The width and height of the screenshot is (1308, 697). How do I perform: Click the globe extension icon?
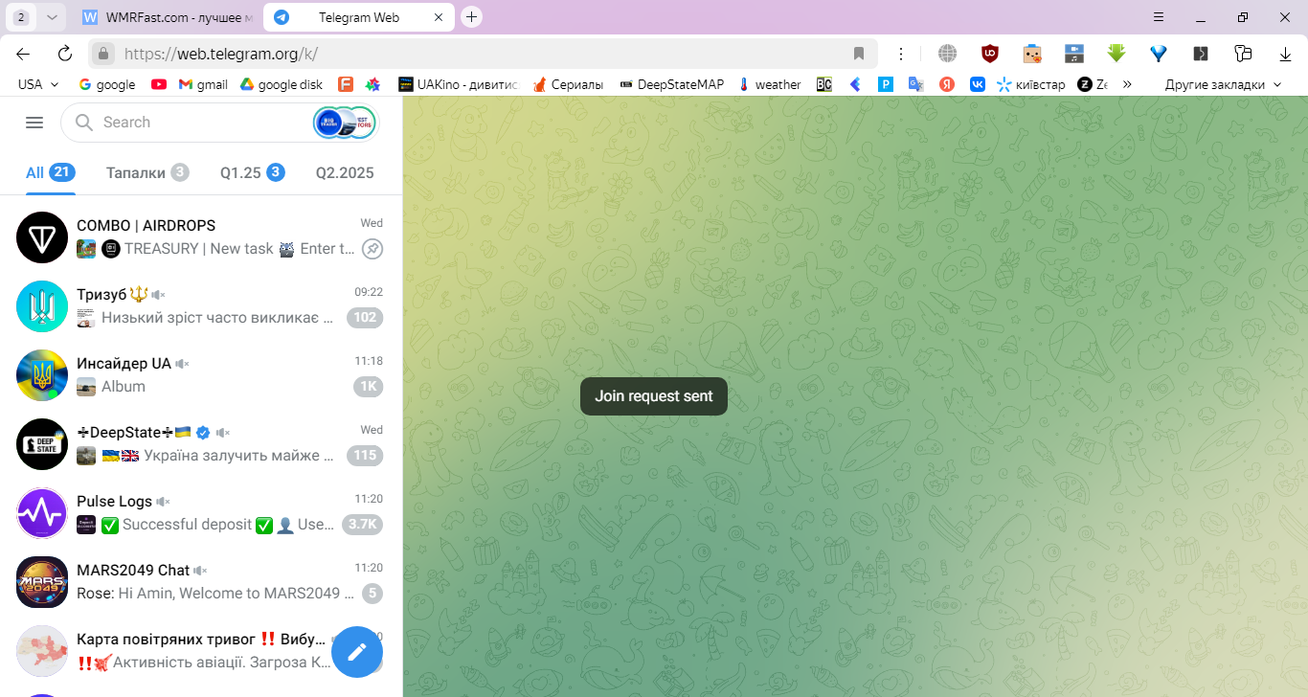click(x=947, y=54)
